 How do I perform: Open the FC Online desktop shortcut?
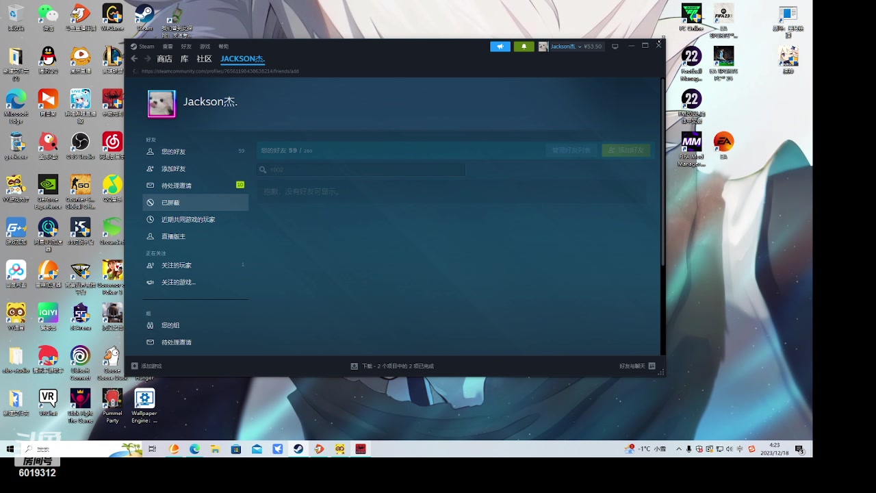click(x=691, y=18)
